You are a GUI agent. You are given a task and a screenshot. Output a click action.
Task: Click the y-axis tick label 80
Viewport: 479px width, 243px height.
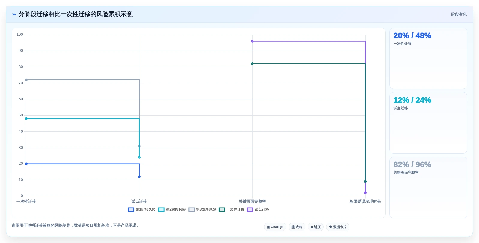(x=21, y=67)
